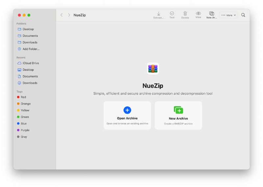The image size is (263, 187).
Task: Select Desktop under Recent
Action: click(28, 70)
